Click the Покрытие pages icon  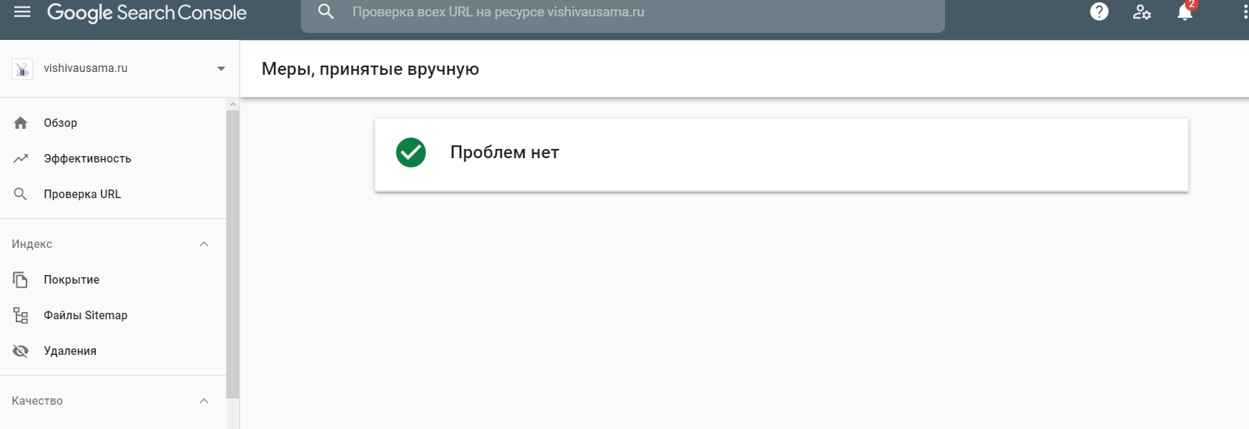(21, 280)
